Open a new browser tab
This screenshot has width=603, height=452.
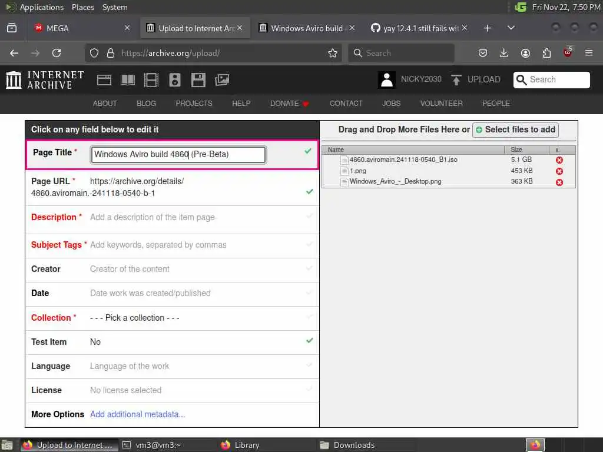pos(487,28)
